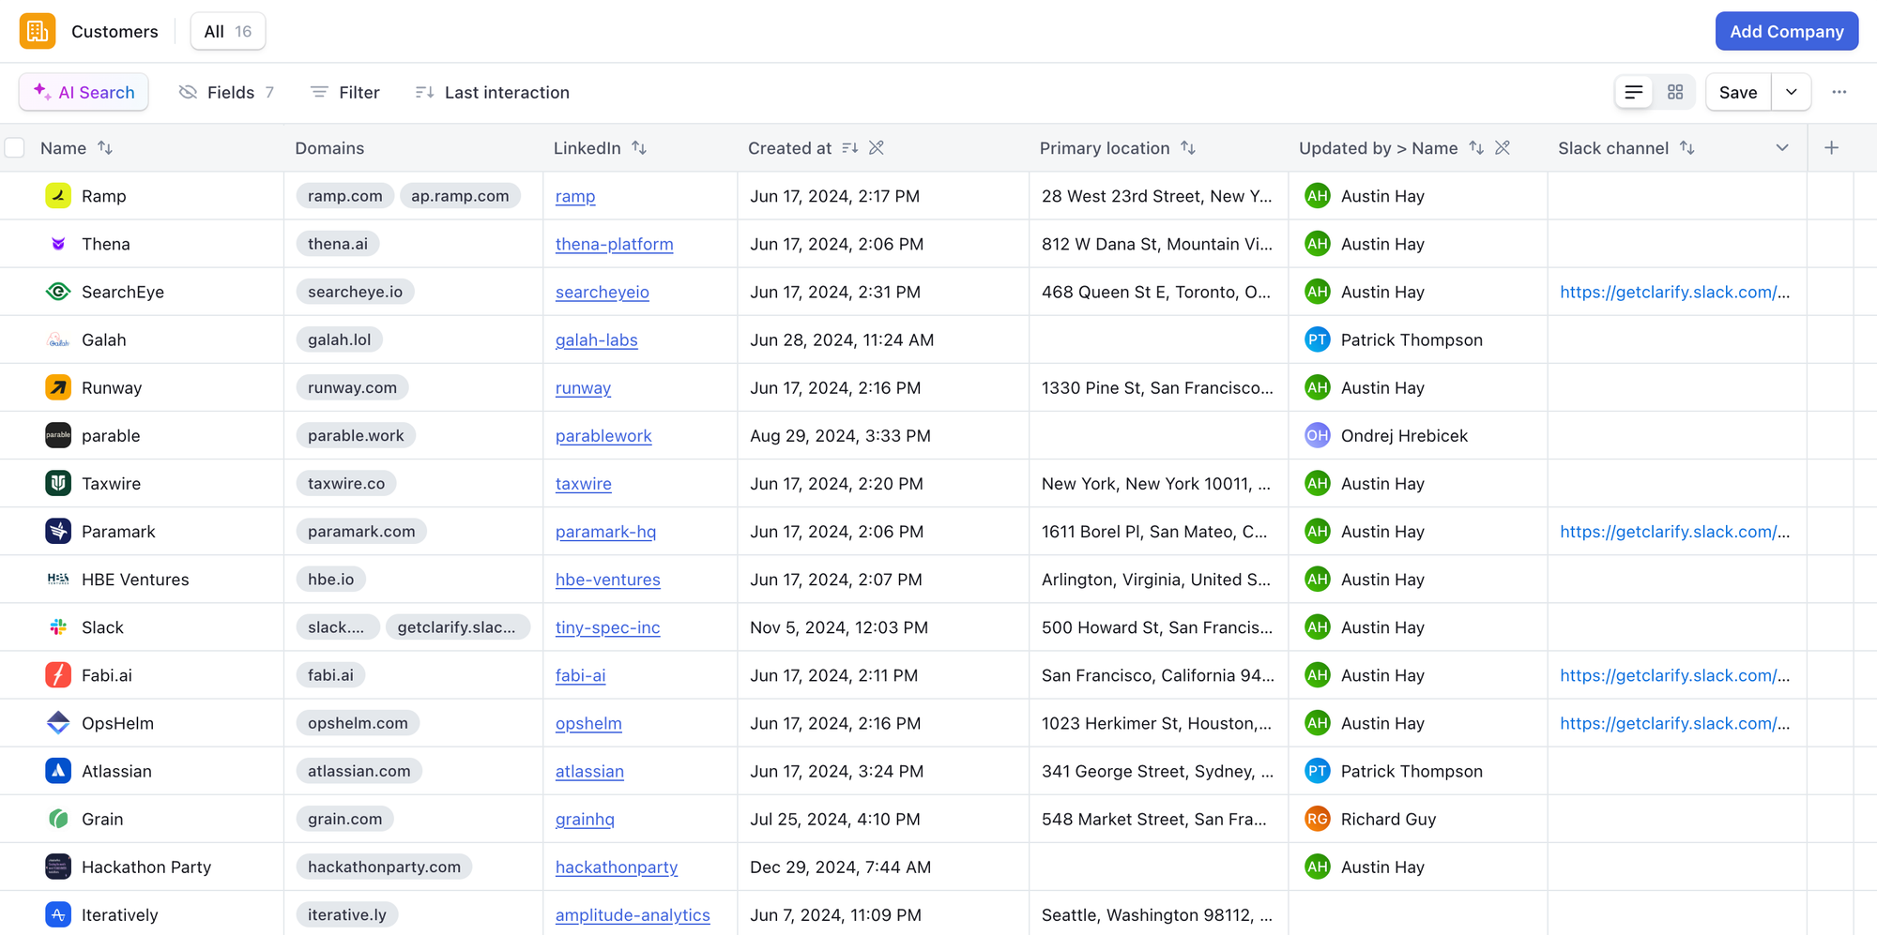
Task: Open the OpsHelm Slack channel link
Action: click(1675, 723)
